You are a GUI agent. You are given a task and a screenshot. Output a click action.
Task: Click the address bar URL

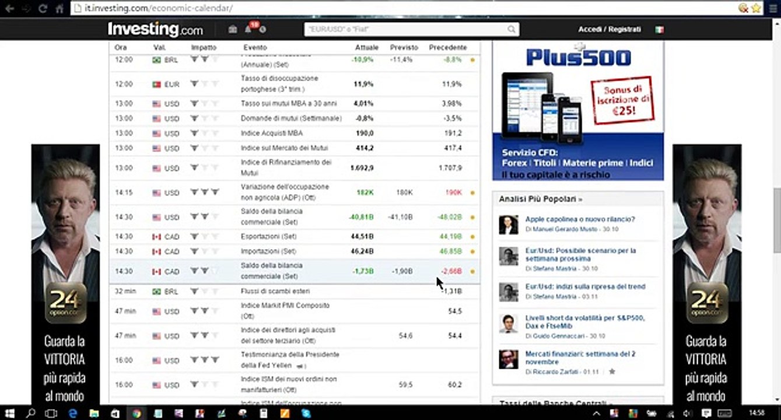[159, 8]
